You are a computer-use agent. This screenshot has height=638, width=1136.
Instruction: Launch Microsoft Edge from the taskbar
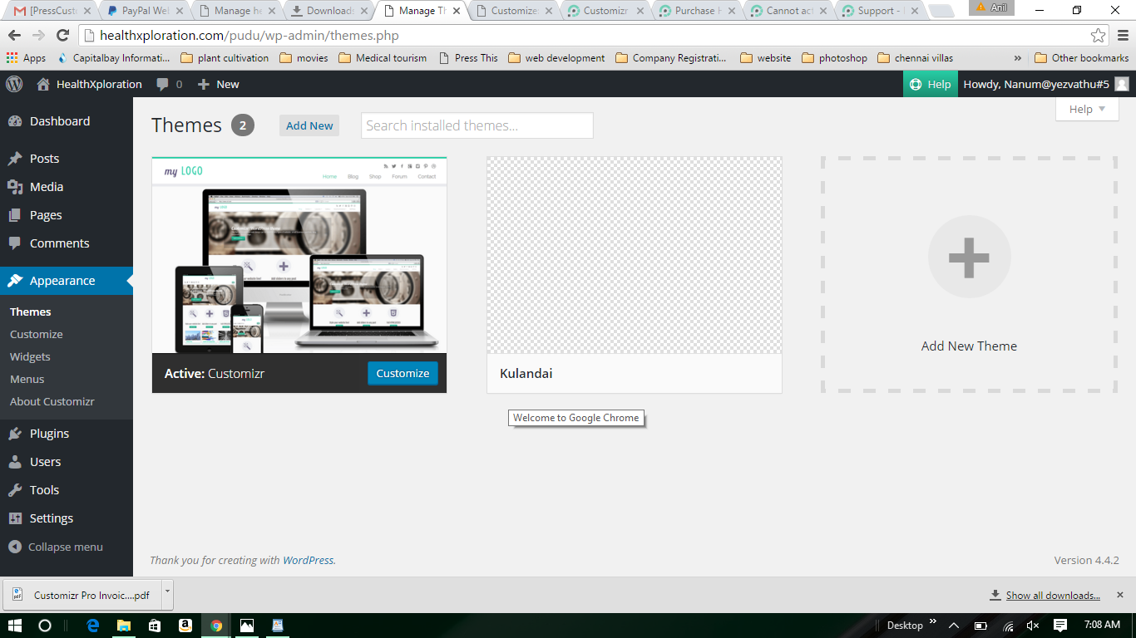tap(93, 626)
